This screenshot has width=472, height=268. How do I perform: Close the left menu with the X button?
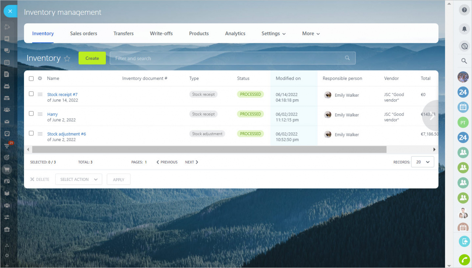point(10,11)
